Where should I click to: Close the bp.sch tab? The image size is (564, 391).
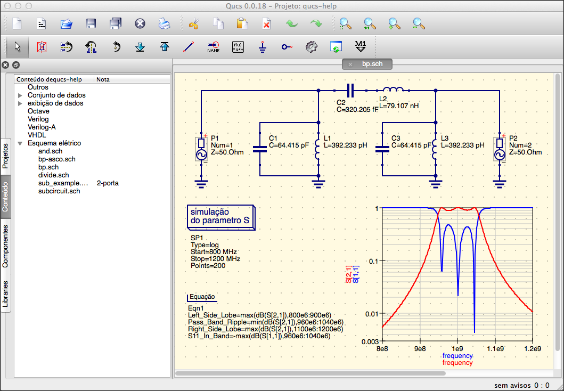(350, 64)
